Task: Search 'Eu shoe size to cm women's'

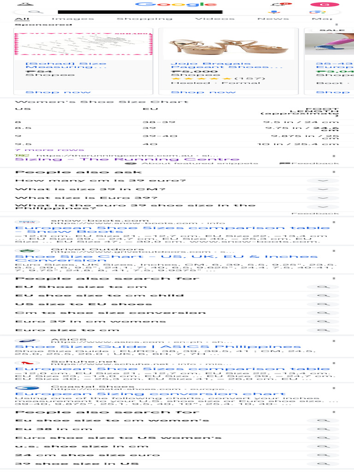Action: coord(112,420)
